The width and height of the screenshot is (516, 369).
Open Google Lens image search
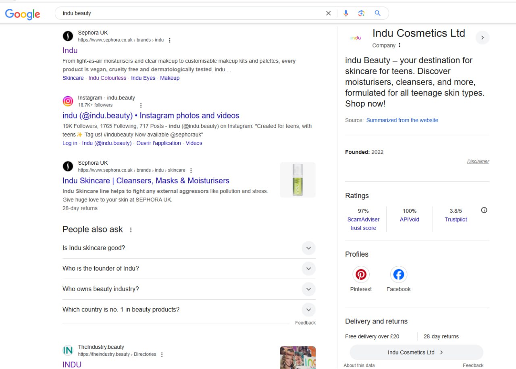pyautogui.click(x=361, y=13)
